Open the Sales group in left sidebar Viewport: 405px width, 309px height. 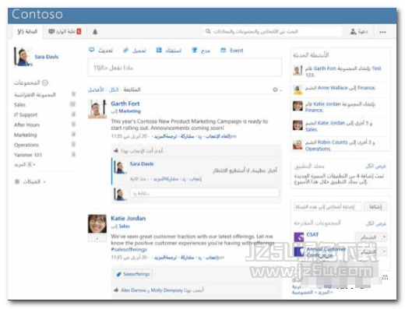click(19, 104)
